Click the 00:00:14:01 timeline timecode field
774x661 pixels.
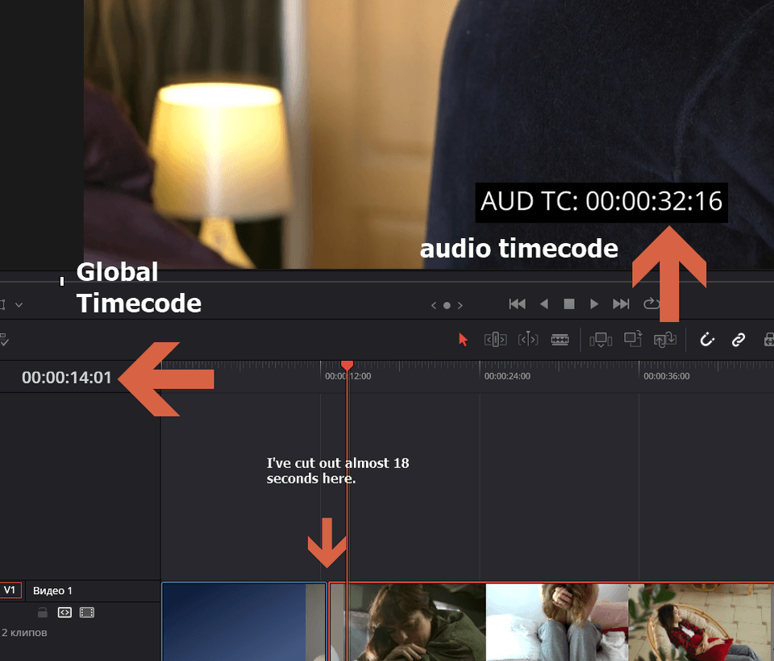[67, 377]
